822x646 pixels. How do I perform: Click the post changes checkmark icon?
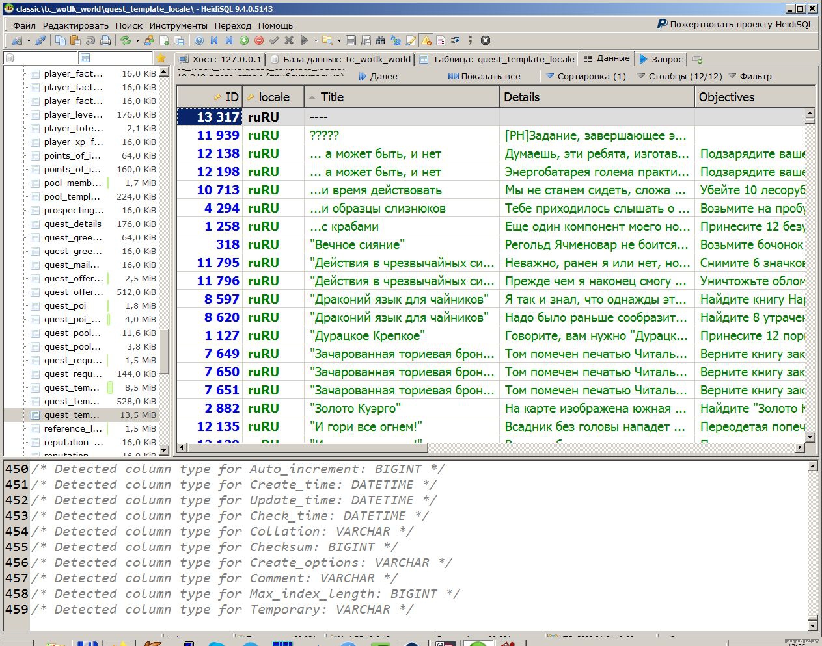coord(274,40)
